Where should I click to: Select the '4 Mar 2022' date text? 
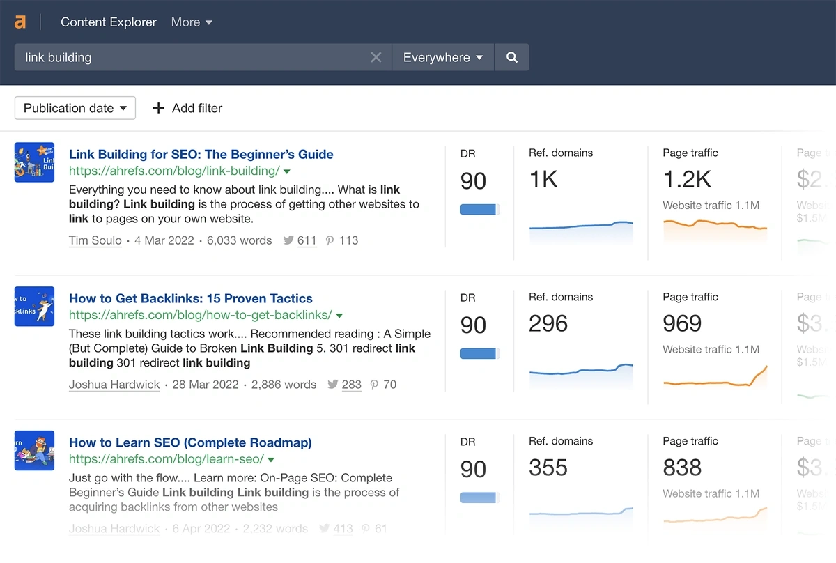[165, 240]
